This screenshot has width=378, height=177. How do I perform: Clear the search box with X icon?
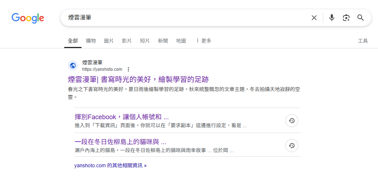[x=314, y=18]
